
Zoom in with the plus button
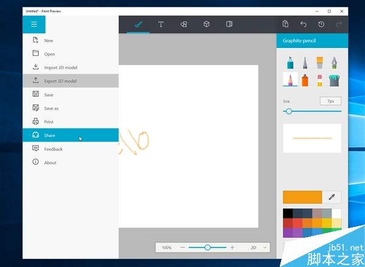pos(232,248)
